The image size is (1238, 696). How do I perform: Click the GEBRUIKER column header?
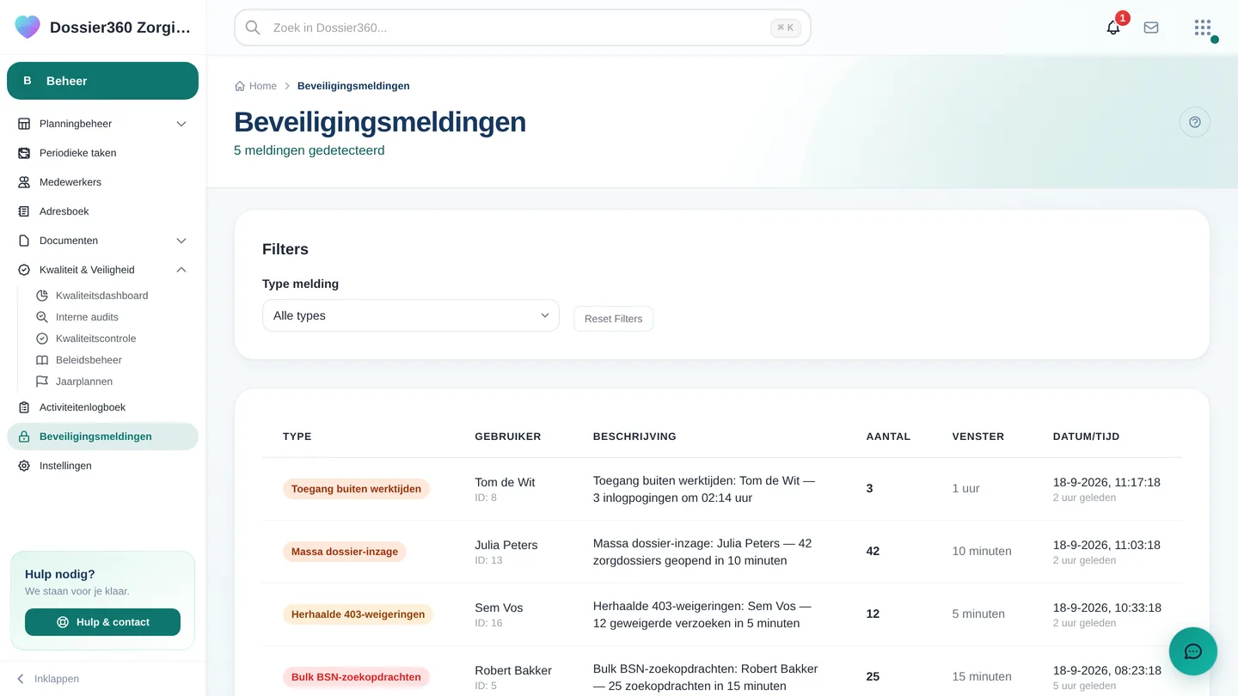click(508, 437)
